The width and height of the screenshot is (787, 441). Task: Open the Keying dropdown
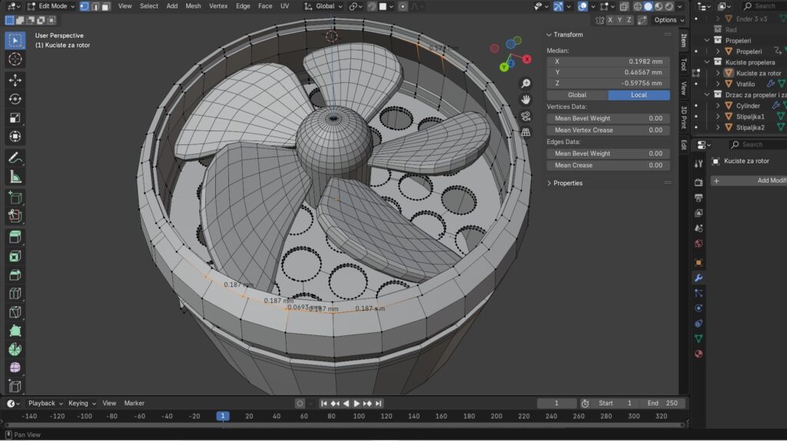[81, 403]
